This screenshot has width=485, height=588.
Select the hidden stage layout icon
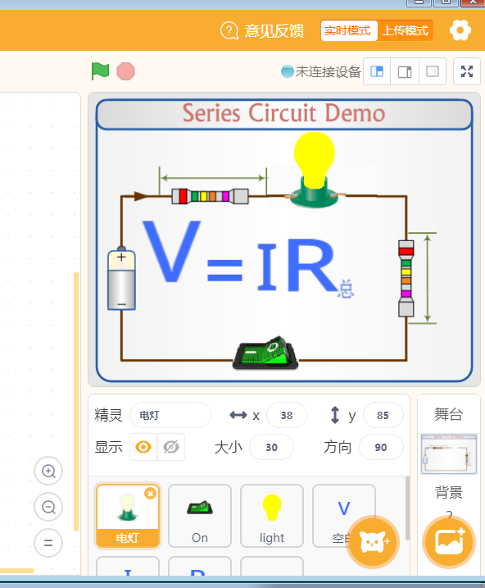click(x=433, y=71)
